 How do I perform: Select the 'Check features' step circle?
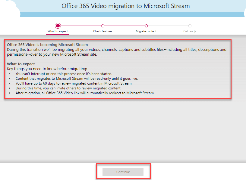(103, 26)
